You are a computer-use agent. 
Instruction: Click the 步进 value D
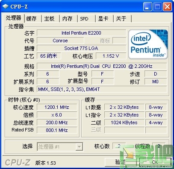click(156, 74)
